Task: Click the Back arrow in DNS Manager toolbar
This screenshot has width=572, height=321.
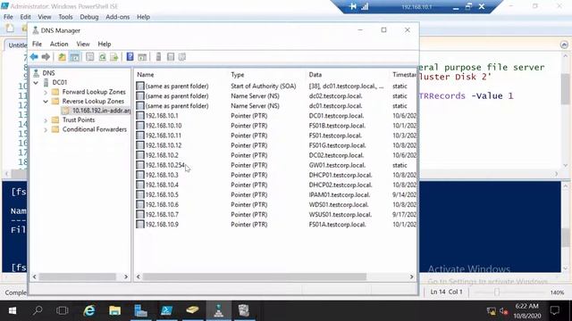Action: 34,57
